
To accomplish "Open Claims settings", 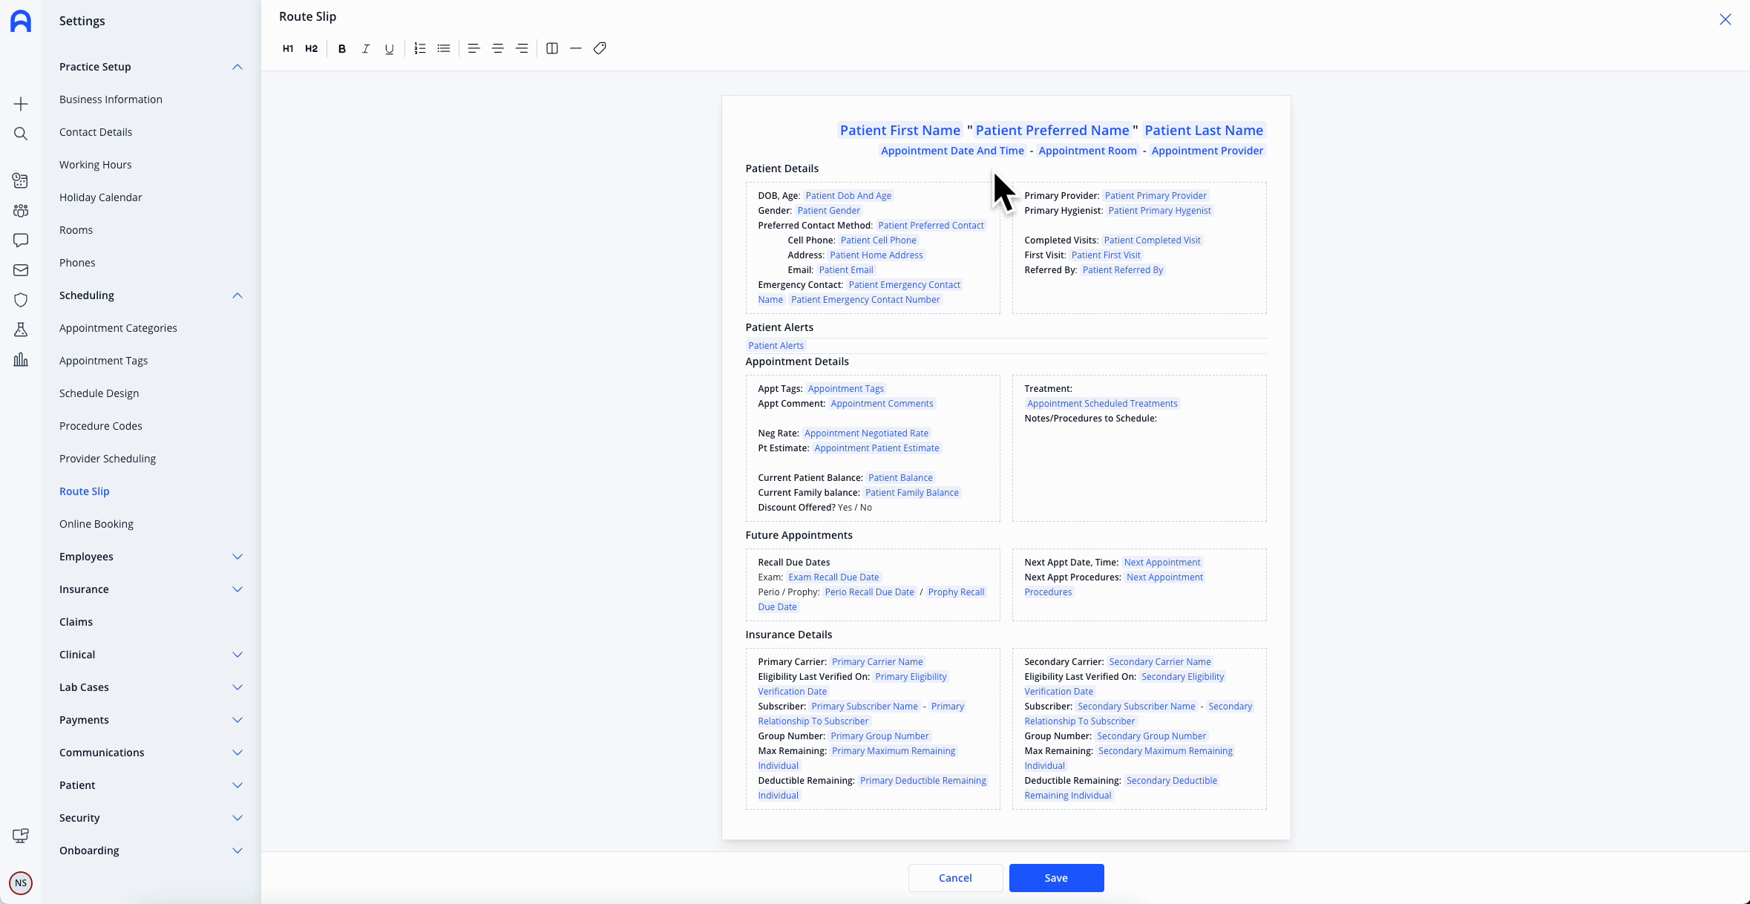I will 76,622.
